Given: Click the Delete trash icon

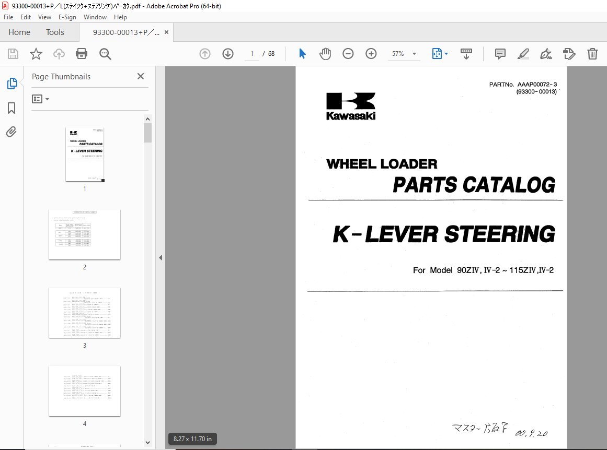Looking at the screenshot, I should click(x=592, y=54).
